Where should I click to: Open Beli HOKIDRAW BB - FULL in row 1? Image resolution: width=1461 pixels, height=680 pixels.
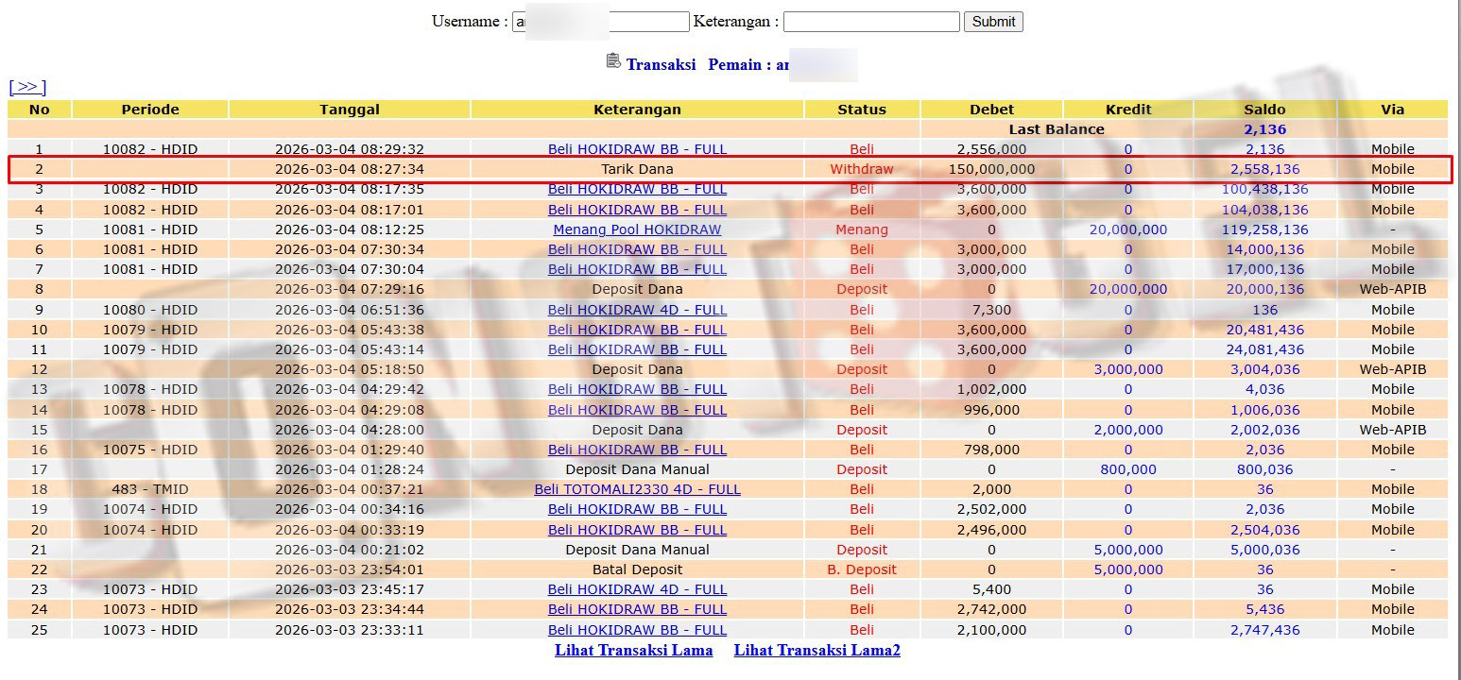pyautogui.click(x=637, y=149)
